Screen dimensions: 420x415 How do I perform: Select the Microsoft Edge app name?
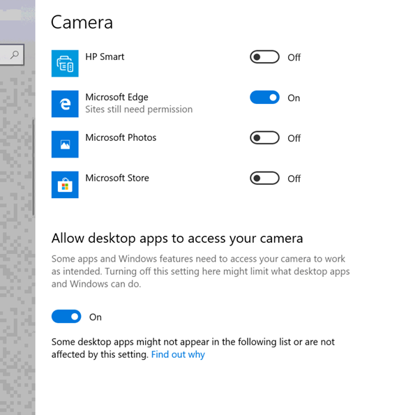click(x=117, y=97)
